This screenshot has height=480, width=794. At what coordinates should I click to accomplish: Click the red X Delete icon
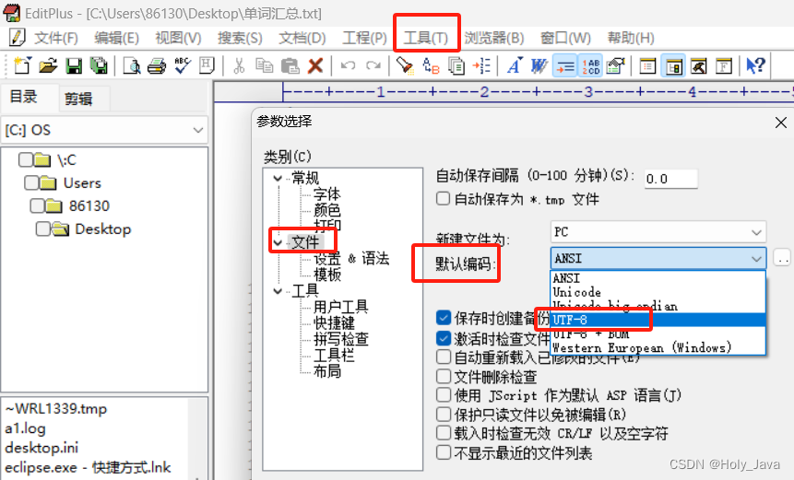[x=315, y=65]
